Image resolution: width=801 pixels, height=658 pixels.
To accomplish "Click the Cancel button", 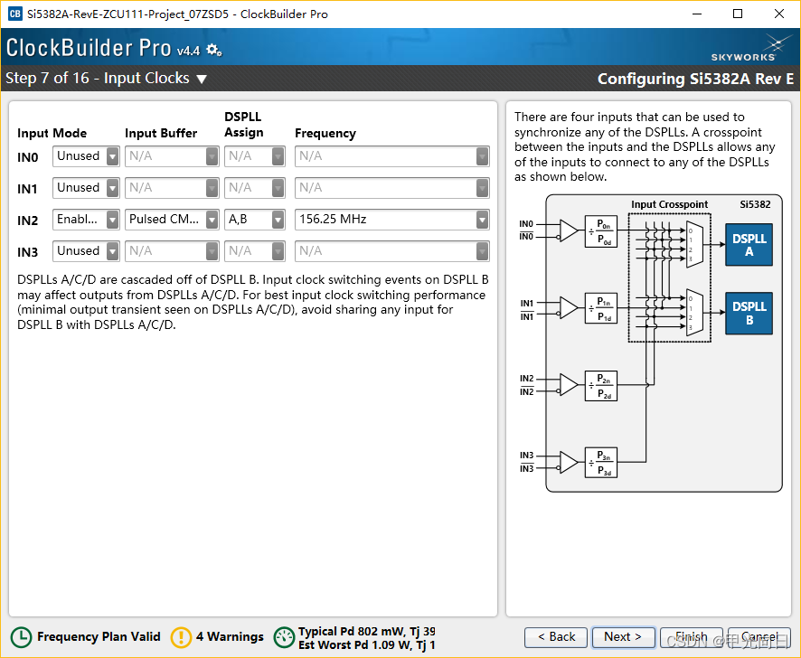I will [x=759, y=637].
